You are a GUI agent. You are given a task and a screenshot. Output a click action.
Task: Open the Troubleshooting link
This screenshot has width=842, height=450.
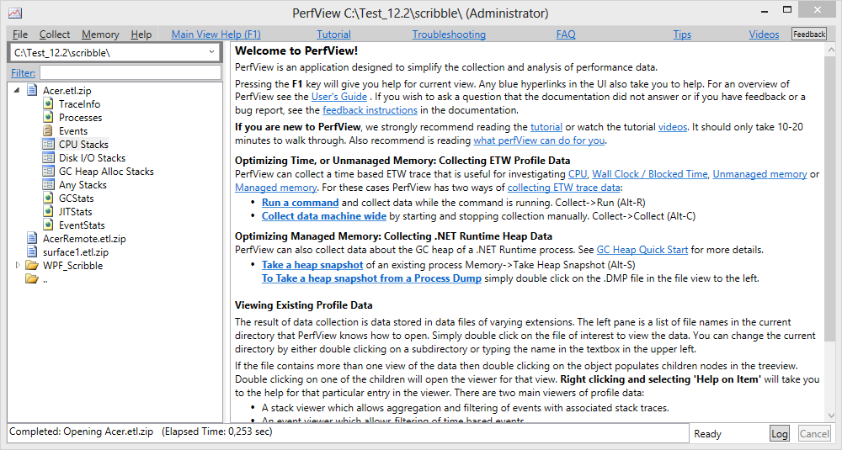point(449,34)
